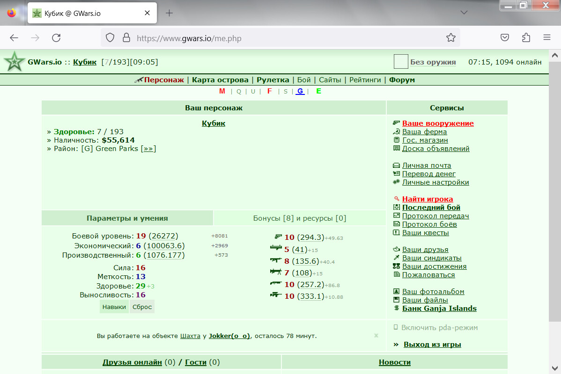
Task: Open Firefox extensions puzzle icon
Action: pyautogui.click(x=526, y=37)
